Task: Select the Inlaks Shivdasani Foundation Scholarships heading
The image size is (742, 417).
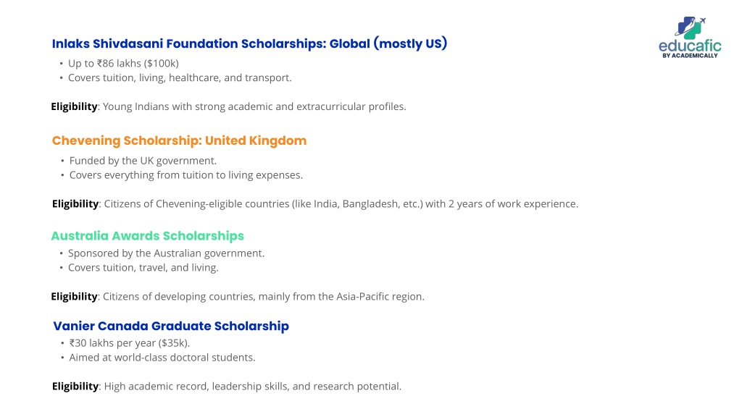Action: 249,43
